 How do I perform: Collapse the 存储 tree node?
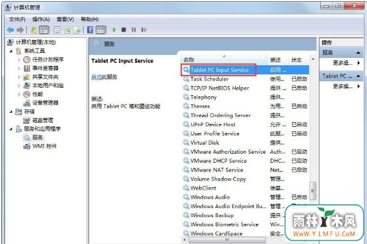pos(11,112)
